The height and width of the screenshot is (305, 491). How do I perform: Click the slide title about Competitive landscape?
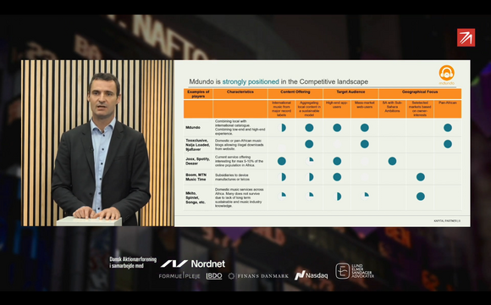[x=279, y=82]
